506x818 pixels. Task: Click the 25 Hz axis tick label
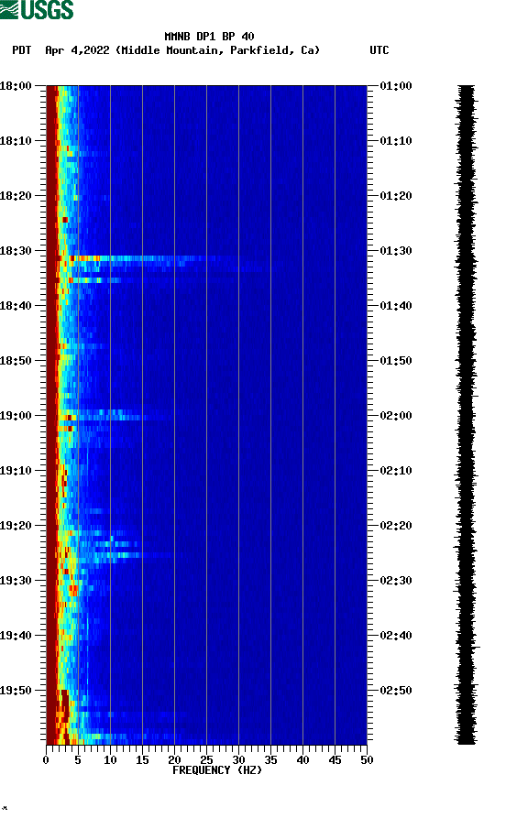[206, 760]
